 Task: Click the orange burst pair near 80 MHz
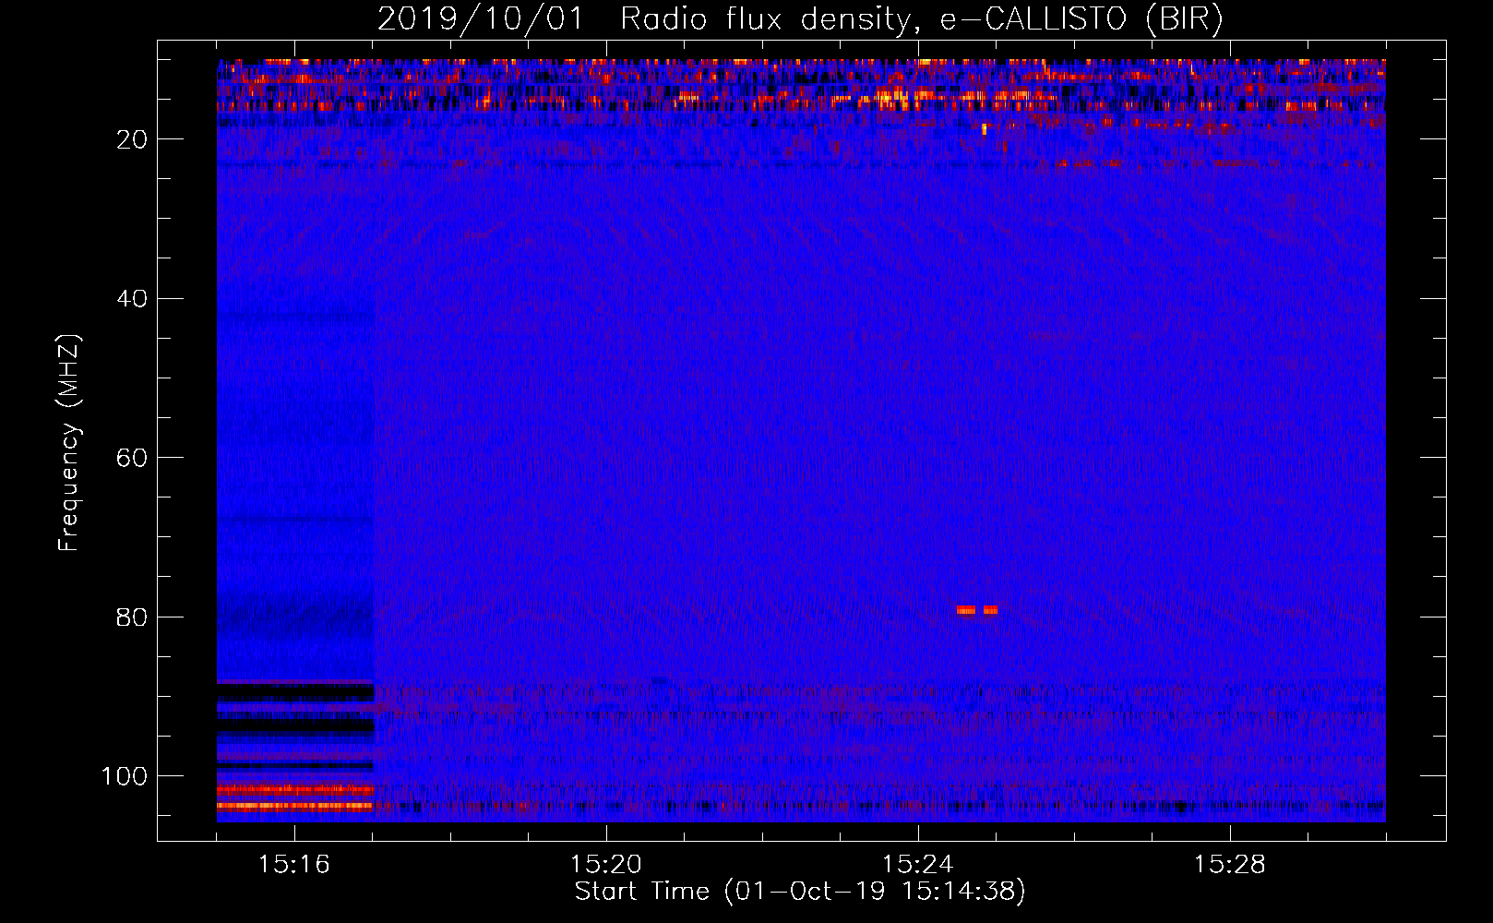coord(977,610)
